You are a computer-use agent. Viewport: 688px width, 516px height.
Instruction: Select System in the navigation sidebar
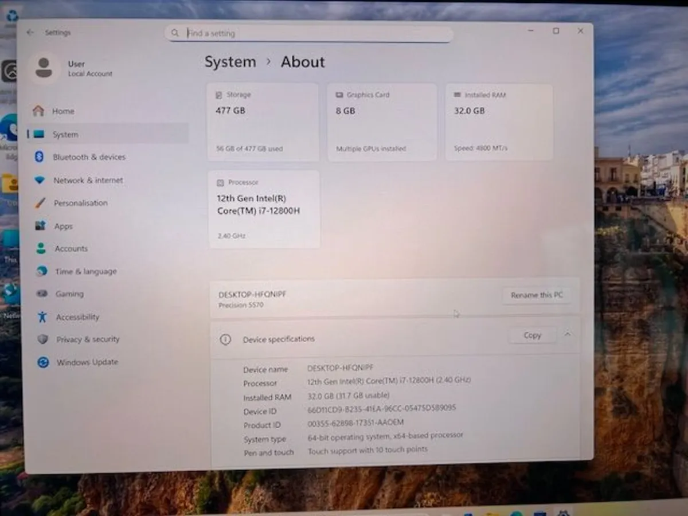(65, 134)
